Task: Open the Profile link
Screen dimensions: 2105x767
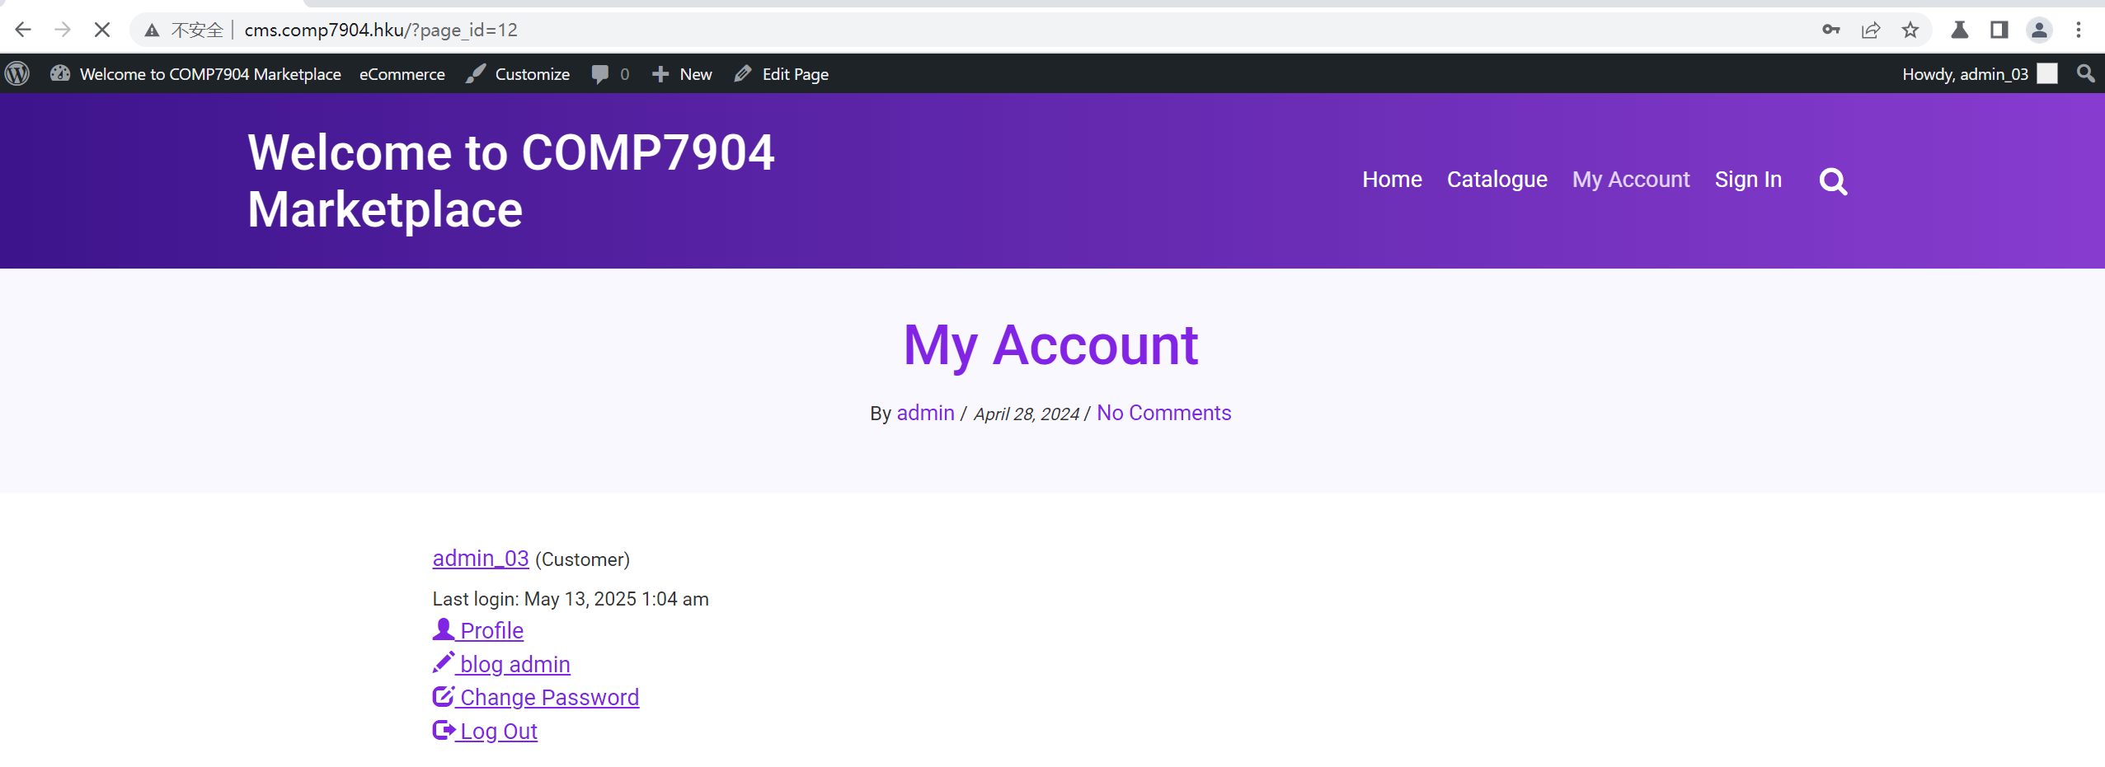Action: (491, 630)
